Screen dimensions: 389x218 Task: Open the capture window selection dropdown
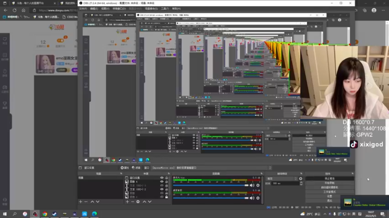click(x=212, y=168)
